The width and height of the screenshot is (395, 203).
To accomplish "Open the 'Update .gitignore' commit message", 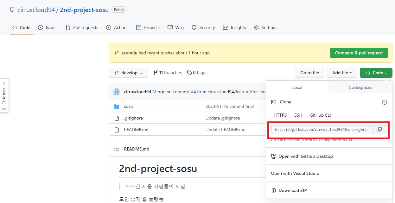I will [x=223, y=118].
